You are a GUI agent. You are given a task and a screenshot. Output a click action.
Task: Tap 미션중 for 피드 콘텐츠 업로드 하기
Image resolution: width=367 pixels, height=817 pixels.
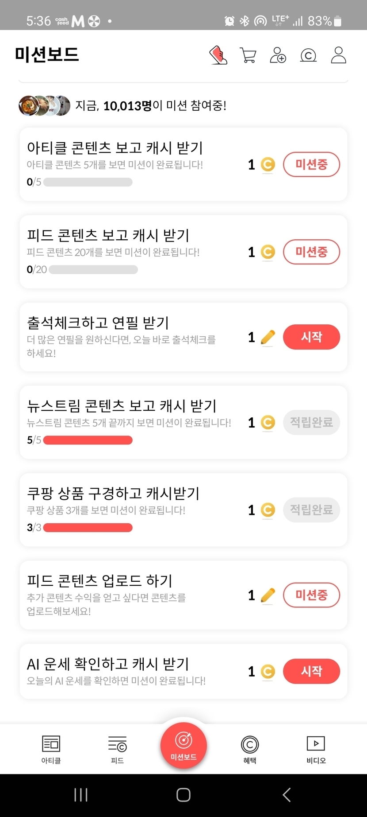pyautogui.click(x=311, y=595)
